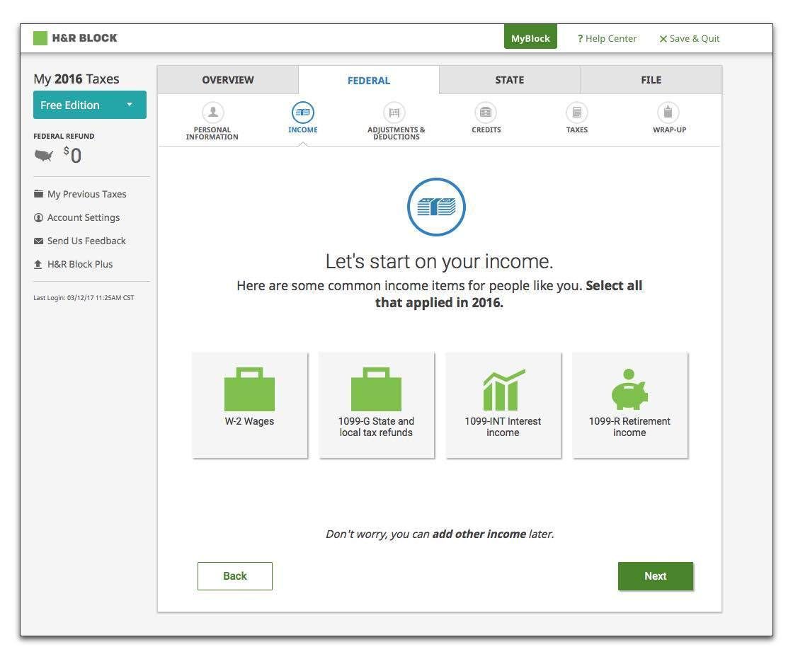Click 'Let's start on your income' heading

[x=439, y=261]
